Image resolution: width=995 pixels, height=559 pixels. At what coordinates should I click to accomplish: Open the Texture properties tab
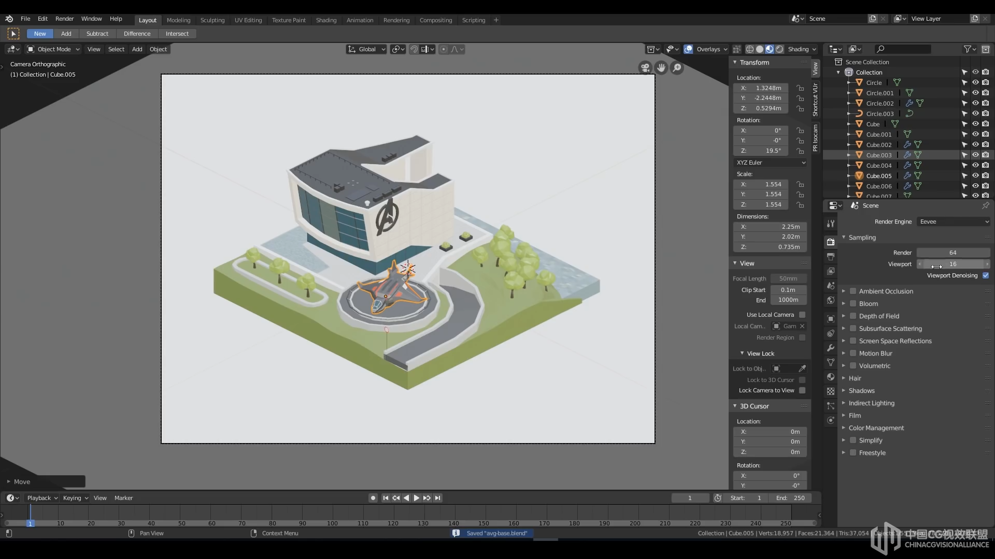click(831, 391)
